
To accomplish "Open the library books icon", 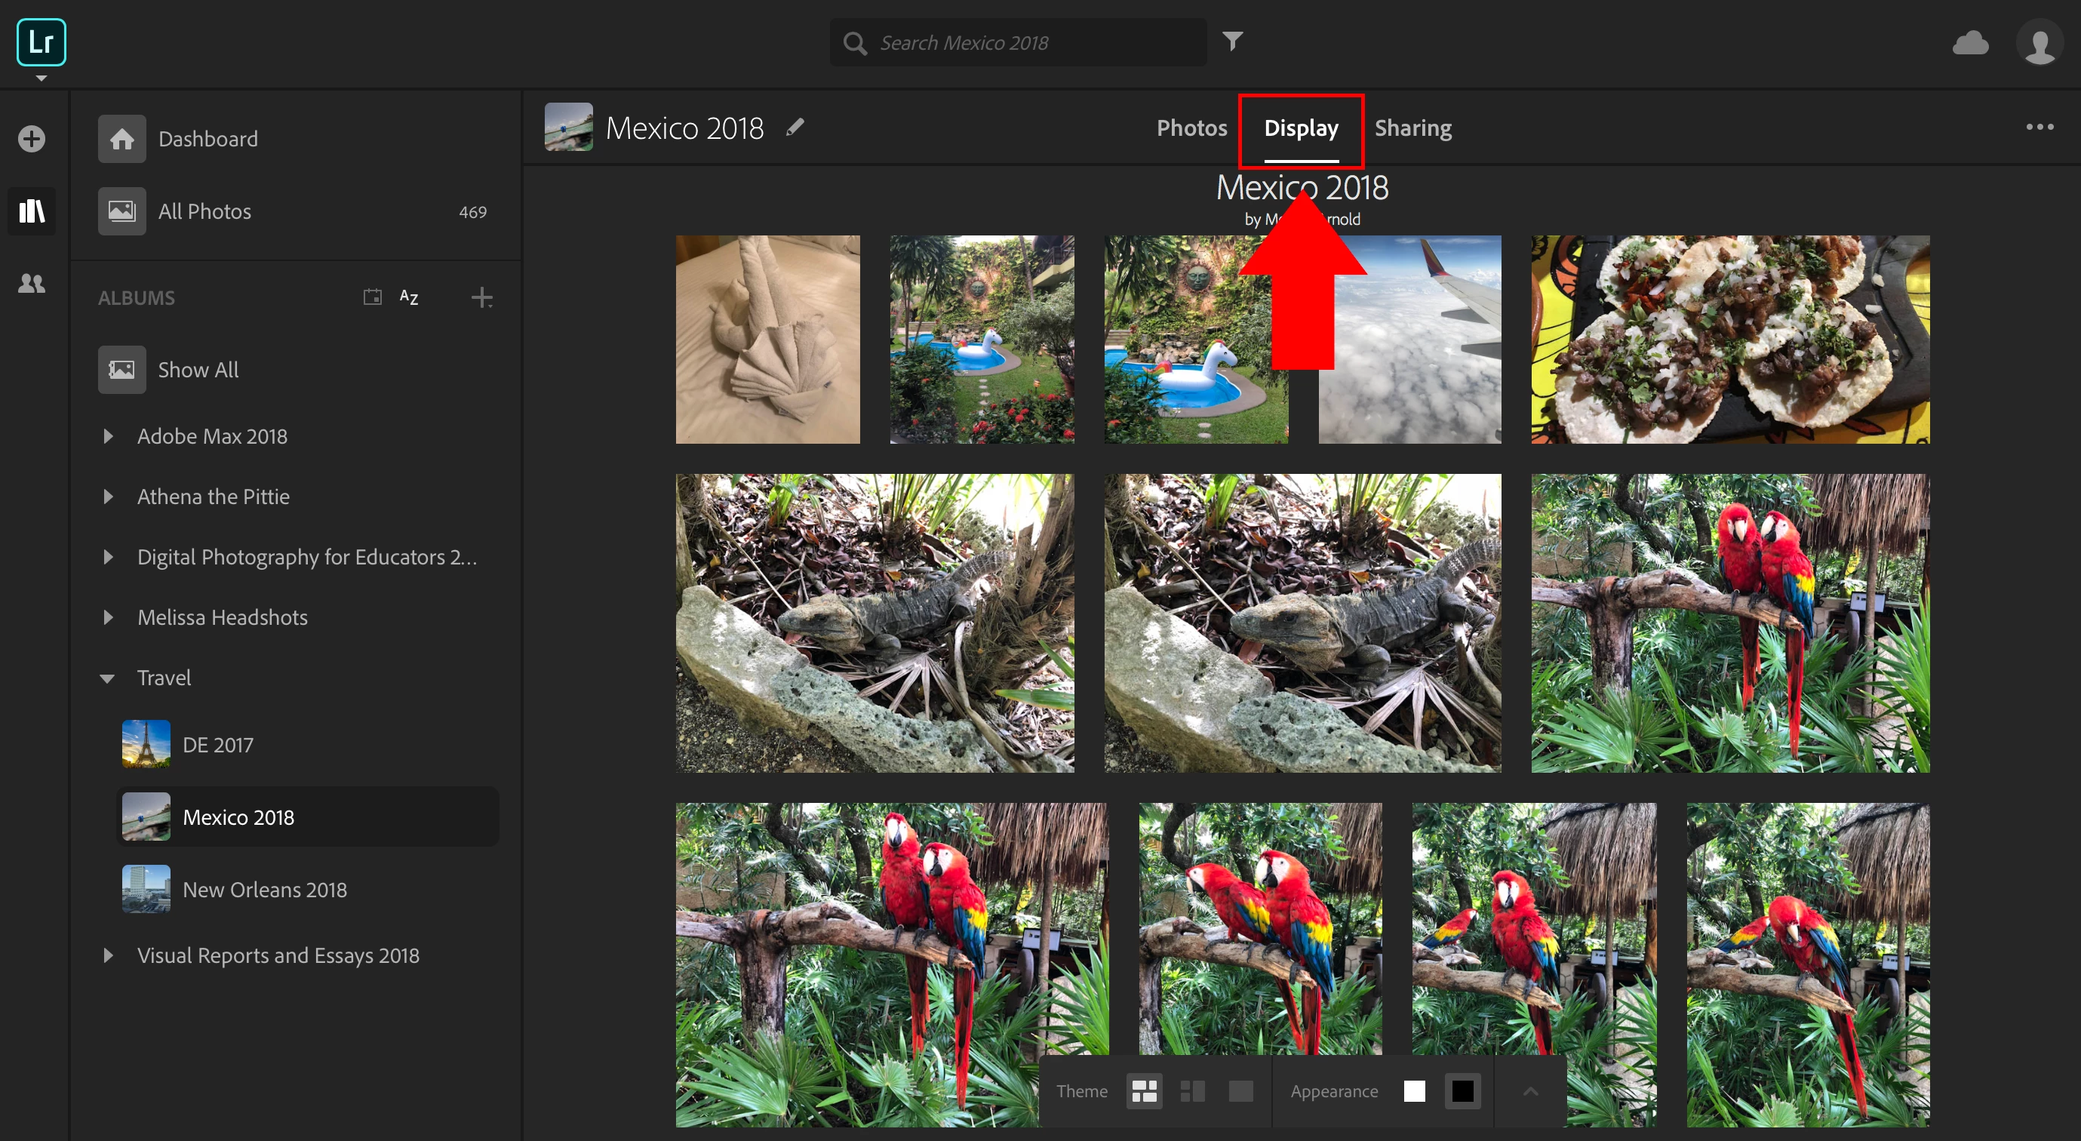I will (x=32, y=212).
